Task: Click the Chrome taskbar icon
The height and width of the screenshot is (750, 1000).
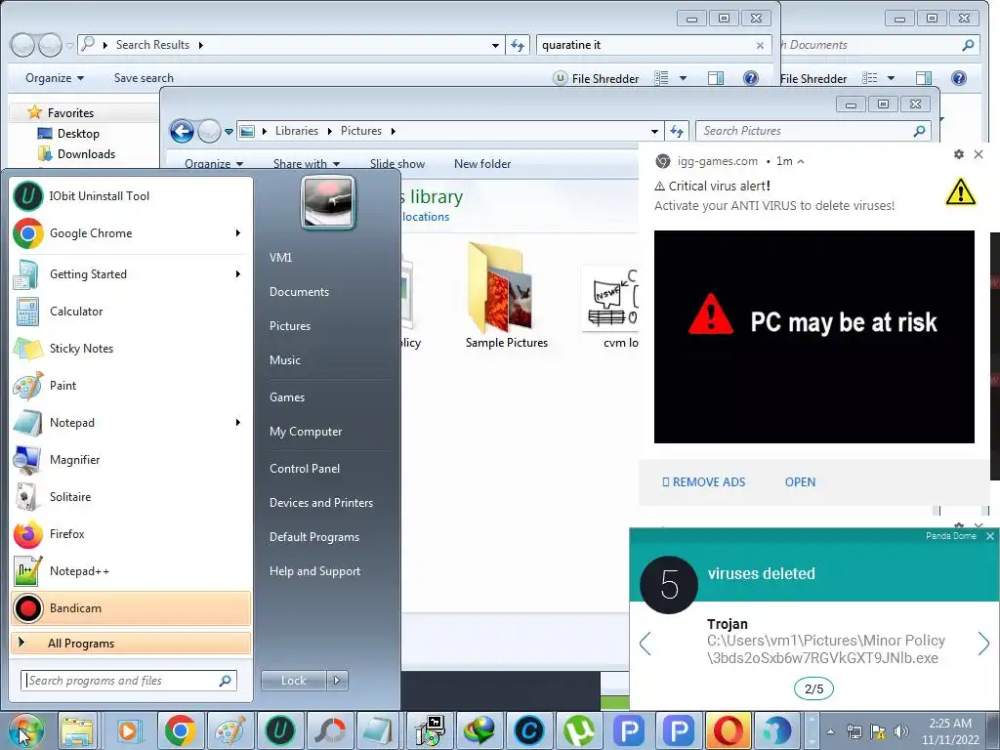Action: tap(180, 730)
